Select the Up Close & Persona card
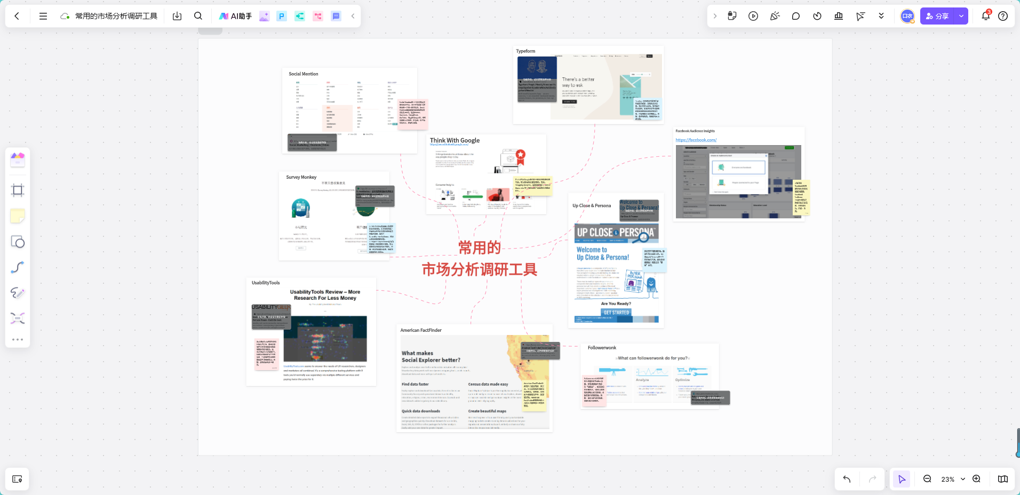Image resolution: width=1020 pixels, height=495 pixels. coord(616,261)
